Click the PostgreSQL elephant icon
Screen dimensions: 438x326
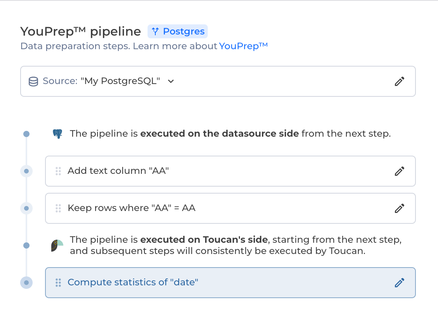point(57,134)
